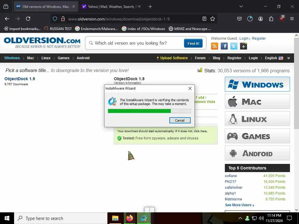Open the Android navigation menu item
299x224 pixels.
coord(83,58)
